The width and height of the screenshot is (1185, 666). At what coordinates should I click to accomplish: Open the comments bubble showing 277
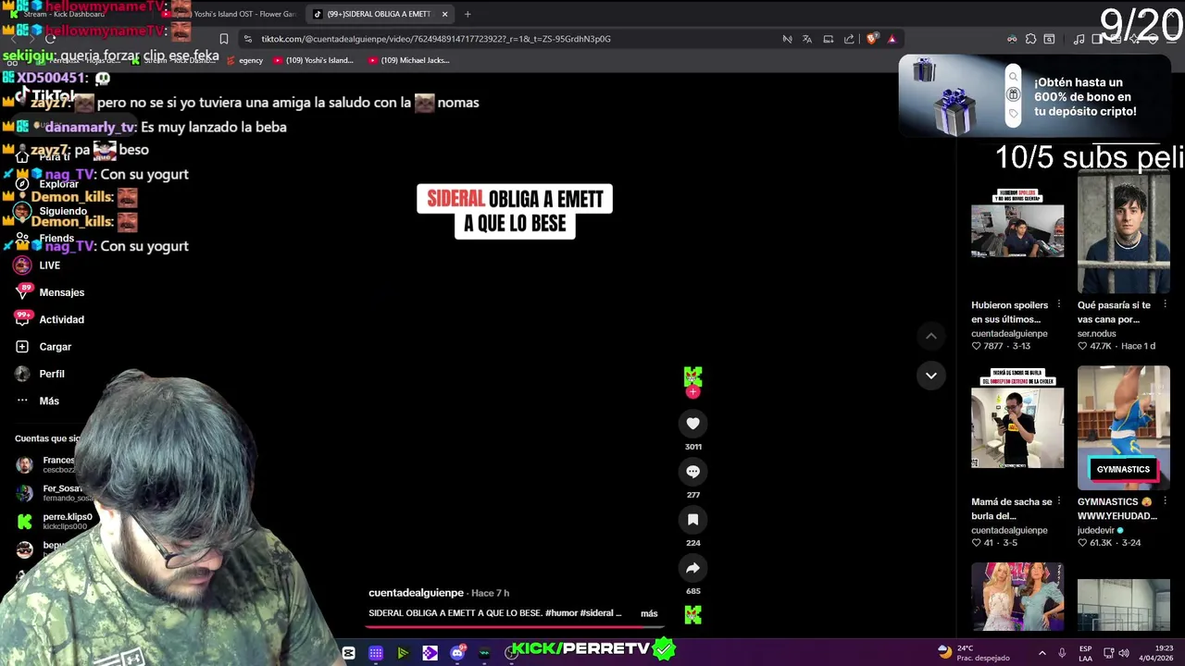[x=692, y=471]
